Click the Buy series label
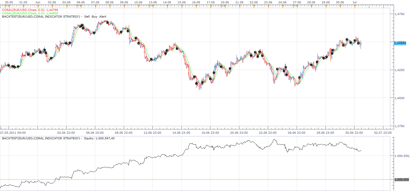The width and height of the screenshot is (410, 191). click(94, 17)
